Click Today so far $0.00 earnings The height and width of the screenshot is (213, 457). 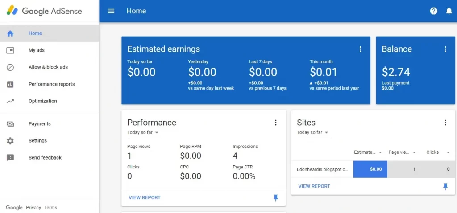coord(141,72)
